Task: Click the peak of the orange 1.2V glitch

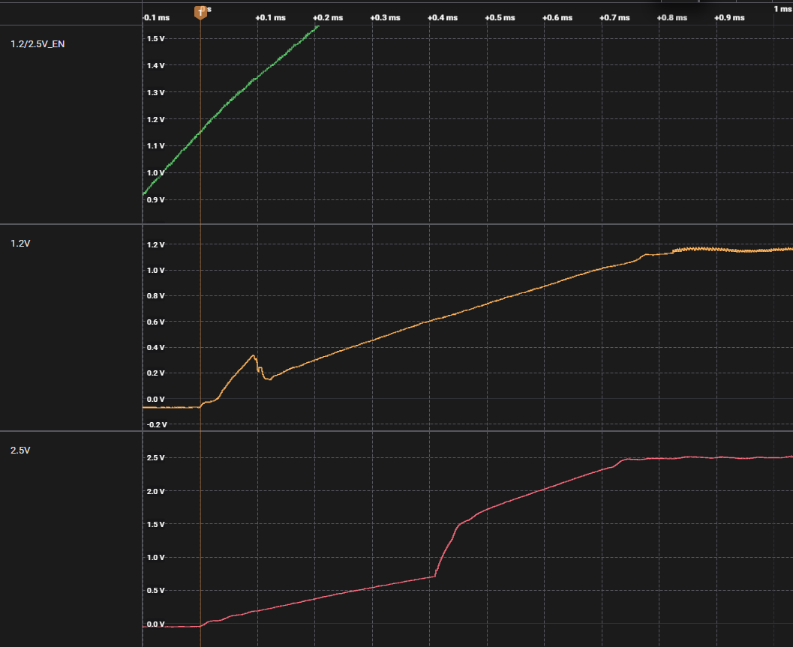Action: click(x=253, y=356)
